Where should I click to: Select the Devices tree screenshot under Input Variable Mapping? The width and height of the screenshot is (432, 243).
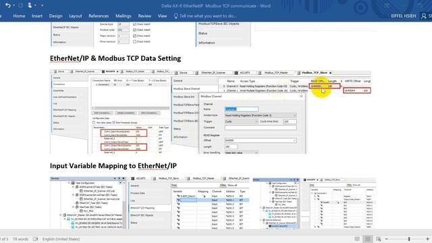[x=88, y=203]
